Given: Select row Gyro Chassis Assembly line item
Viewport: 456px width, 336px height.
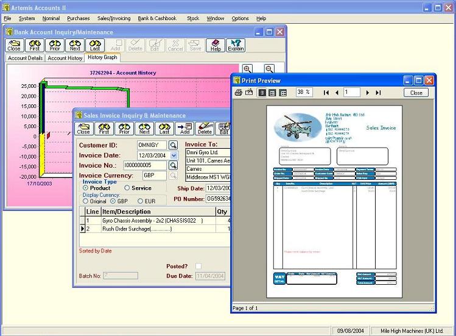Looking at the screenshot, I should point(155,221).
